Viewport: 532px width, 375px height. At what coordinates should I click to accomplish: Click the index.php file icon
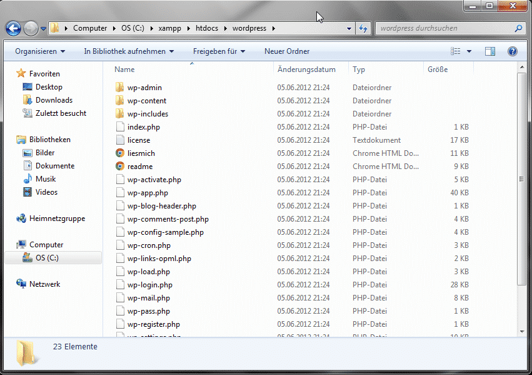click(x=120, y=127)
